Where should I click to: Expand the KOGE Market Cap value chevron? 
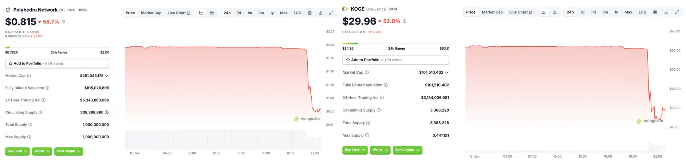tap(447, 73)
